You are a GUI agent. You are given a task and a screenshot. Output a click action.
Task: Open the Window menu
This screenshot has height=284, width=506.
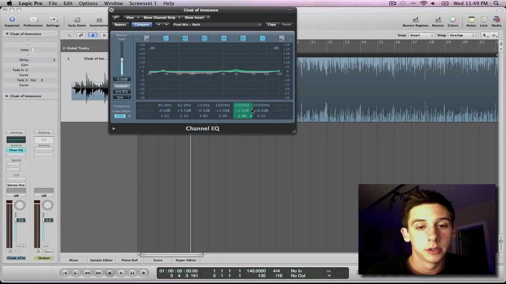click(x=113, y=4)
